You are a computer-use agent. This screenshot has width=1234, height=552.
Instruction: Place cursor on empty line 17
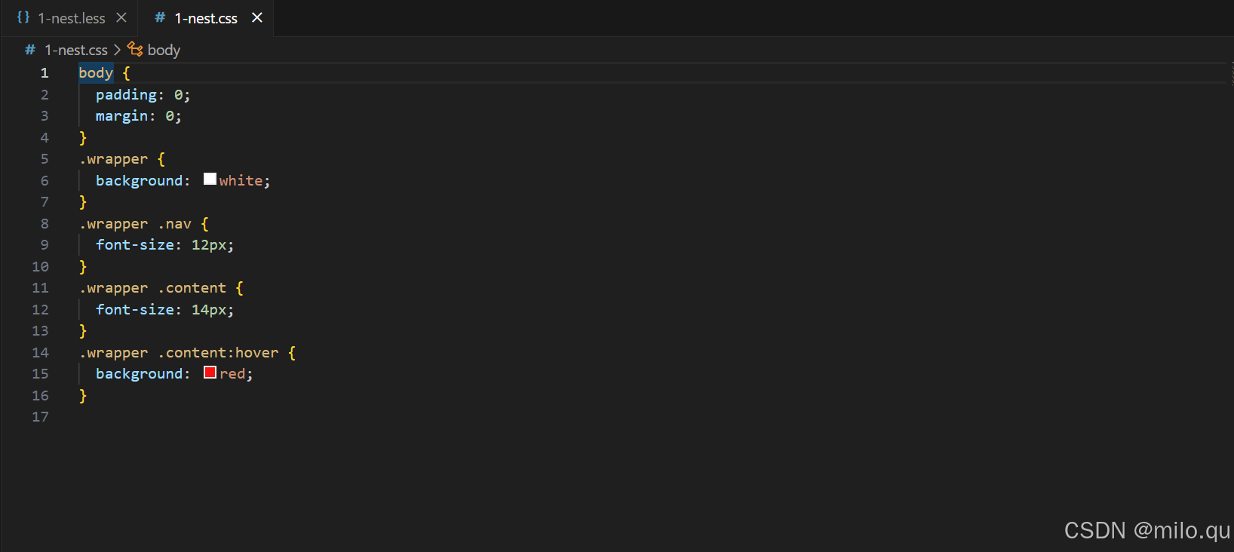click(649, 417)
